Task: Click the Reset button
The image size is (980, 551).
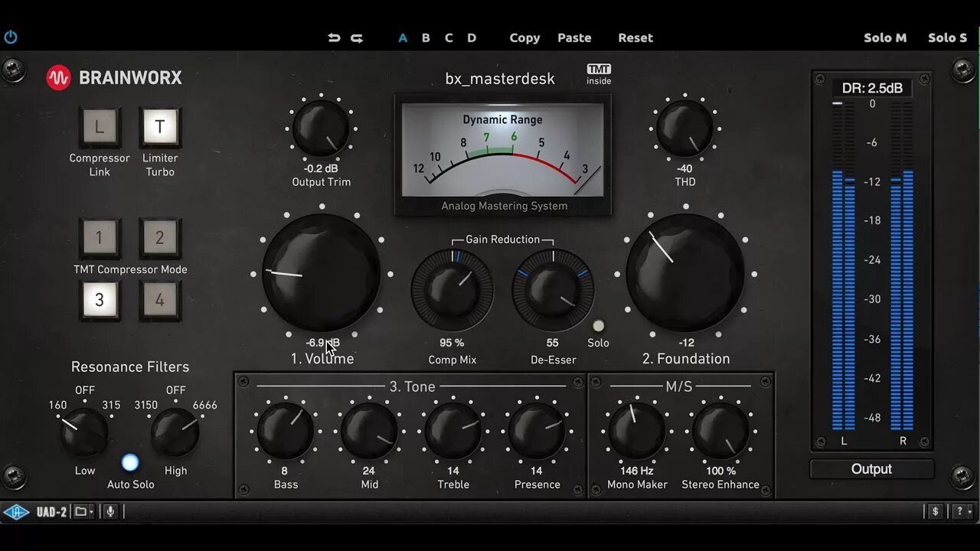Action: pos(635,37)
